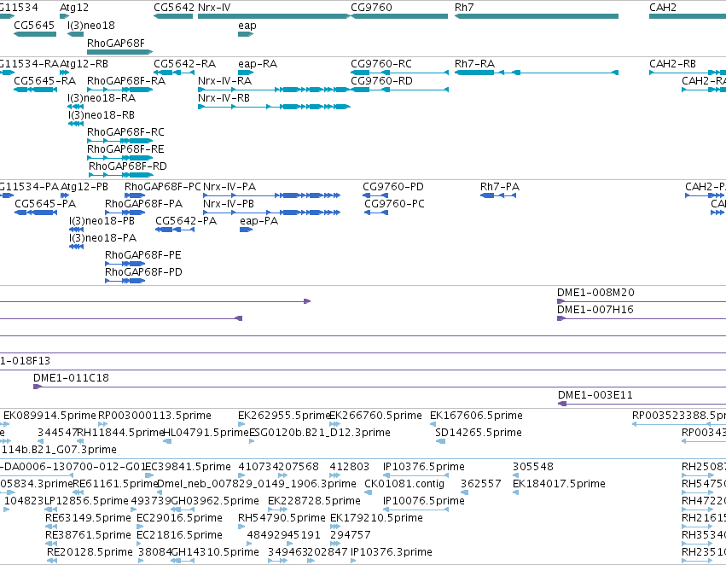Image resolution: width=726 pixels, height=565 pixels.
Task: Select the CG5645-PA protein
Action: (x=36, y=213)
